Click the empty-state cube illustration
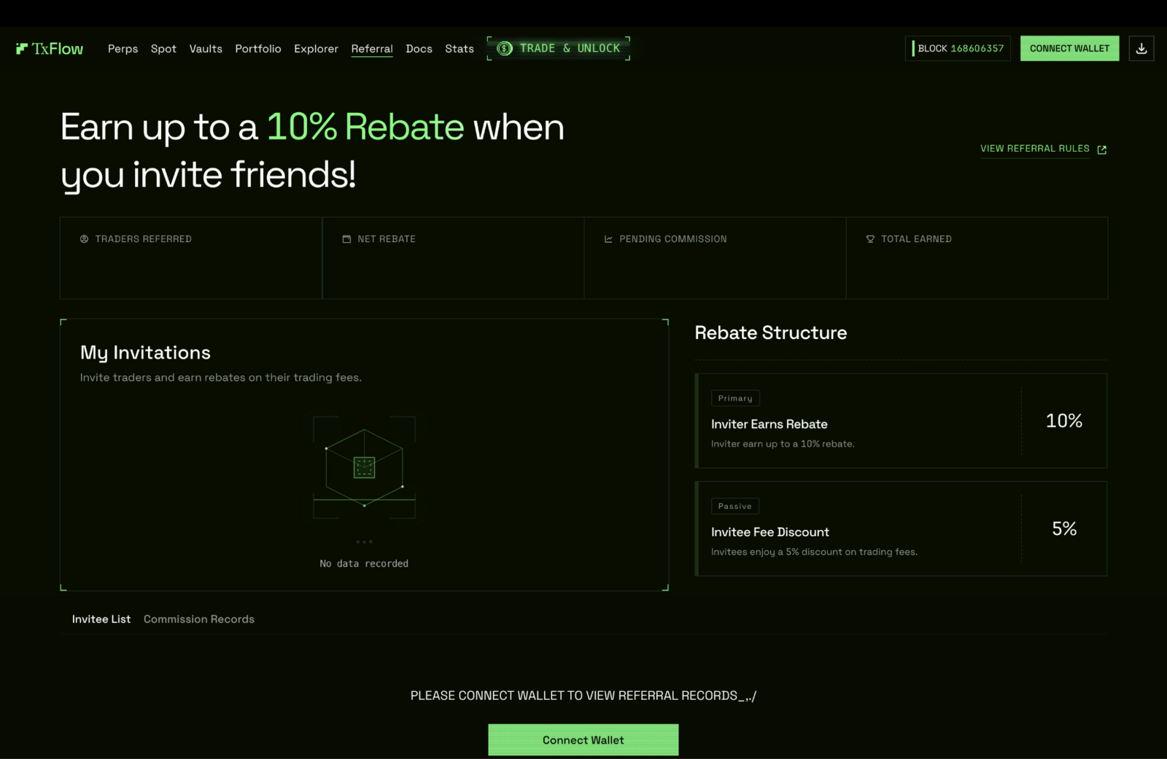 click(364, 467)
